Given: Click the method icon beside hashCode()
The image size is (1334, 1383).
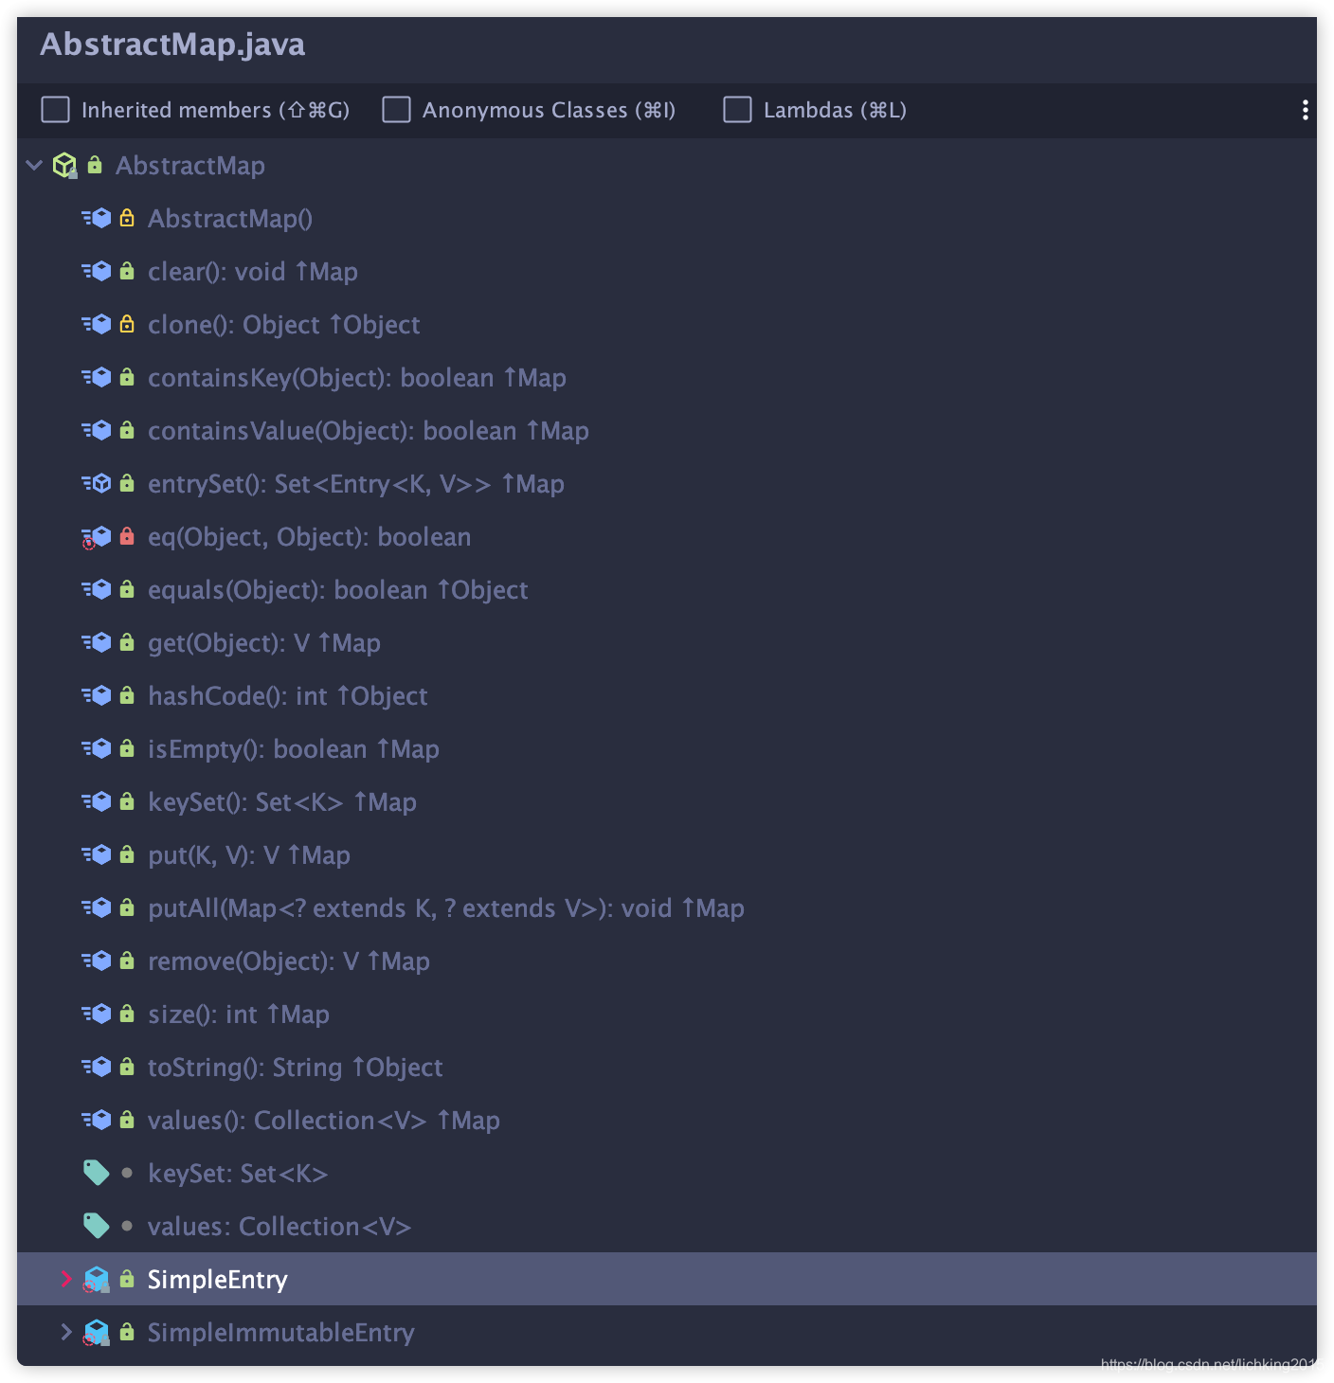Looking at the screenshot, I should [x=97, y=696].
